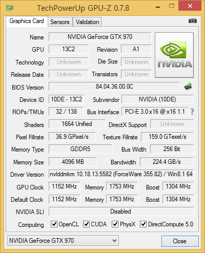Click the camera screenshot icon
205x253 pixels.
(x=193, y=21)
